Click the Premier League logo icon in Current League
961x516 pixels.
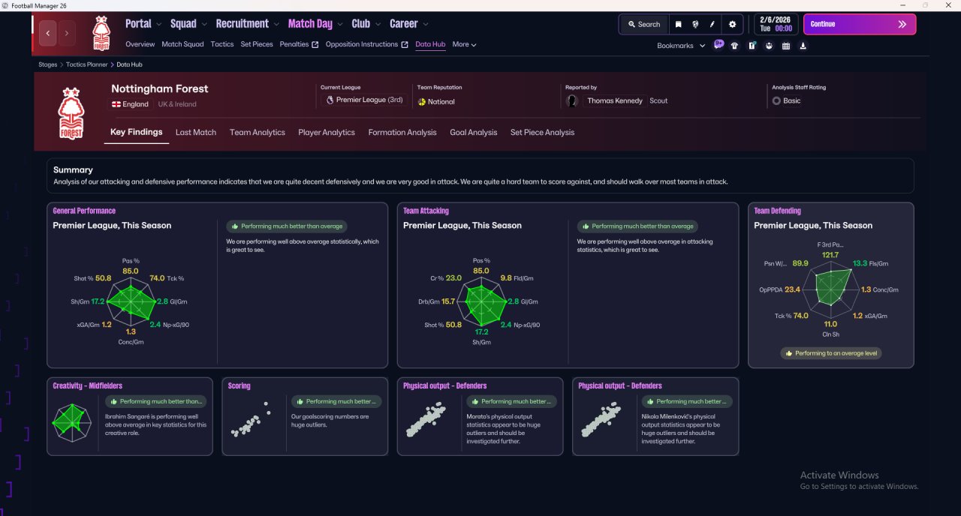pos(330,100)
